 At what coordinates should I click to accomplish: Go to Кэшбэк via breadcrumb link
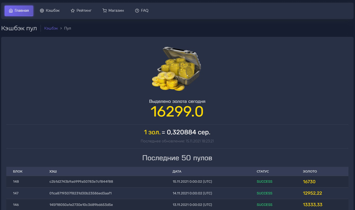51,28
